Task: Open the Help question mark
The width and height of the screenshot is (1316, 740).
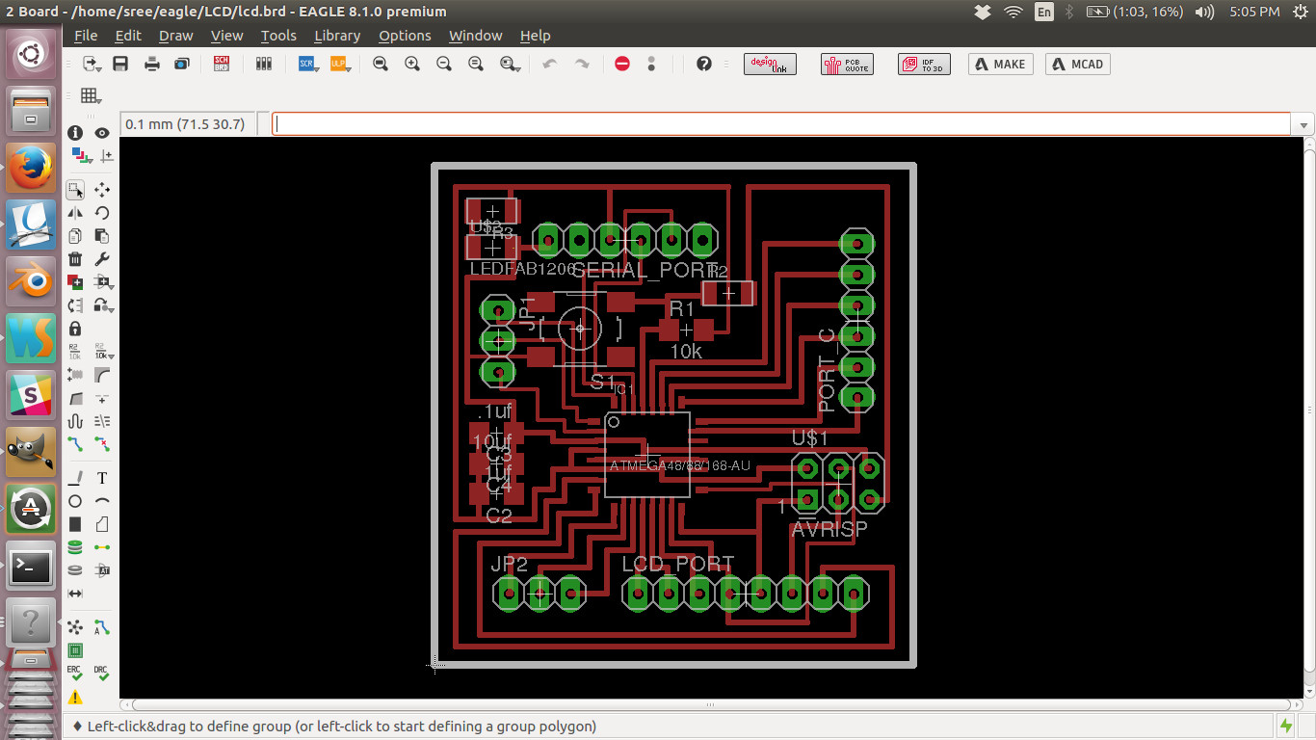Action: (703, 64)
